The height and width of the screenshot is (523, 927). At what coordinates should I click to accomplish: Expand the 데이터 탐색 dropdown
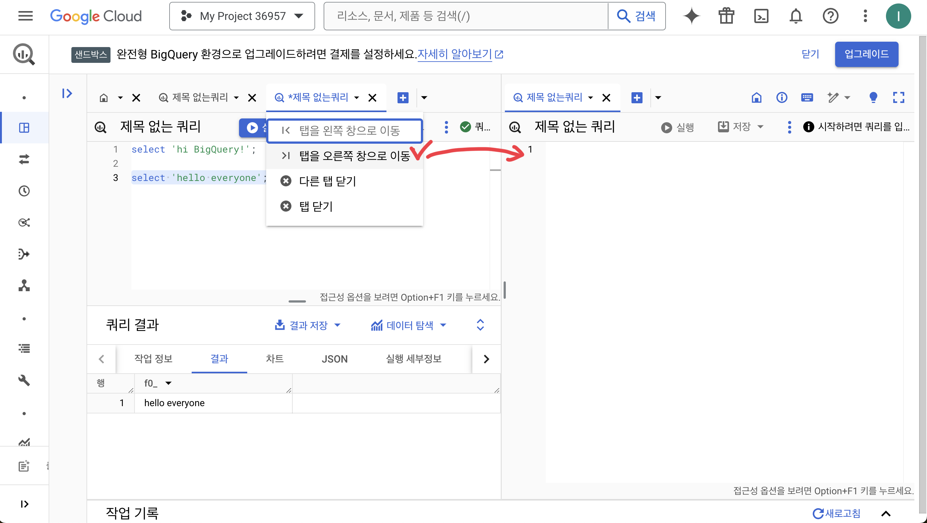[409, 325]
